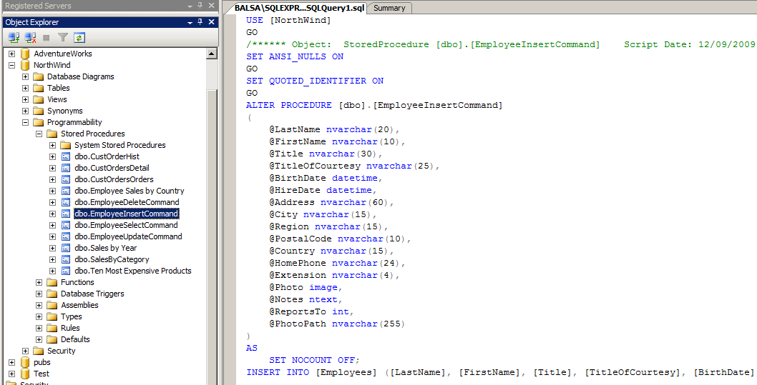Select dbo.EmployeeUpdateCommand stored procedure
757x385 pixels.
(128, 236)
